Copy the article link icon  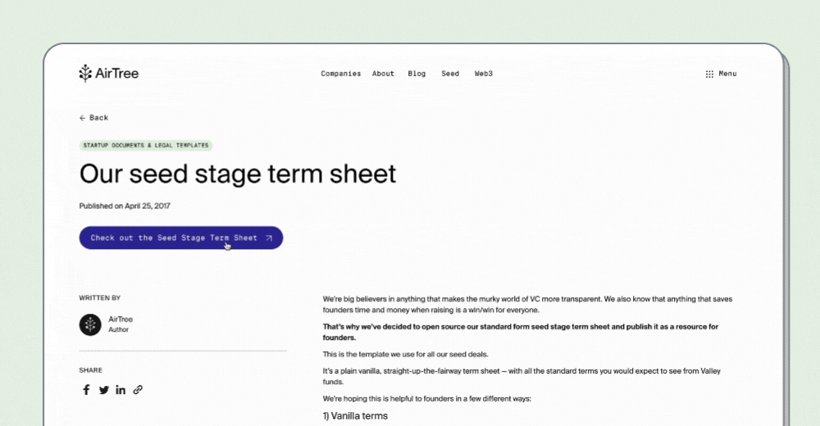point(138,390)
